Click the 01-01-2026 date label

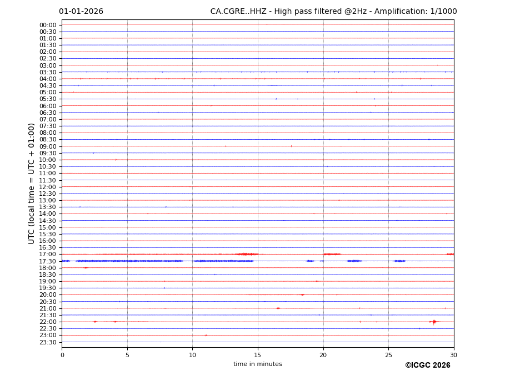pyautogui.click(x=81, y=12)
